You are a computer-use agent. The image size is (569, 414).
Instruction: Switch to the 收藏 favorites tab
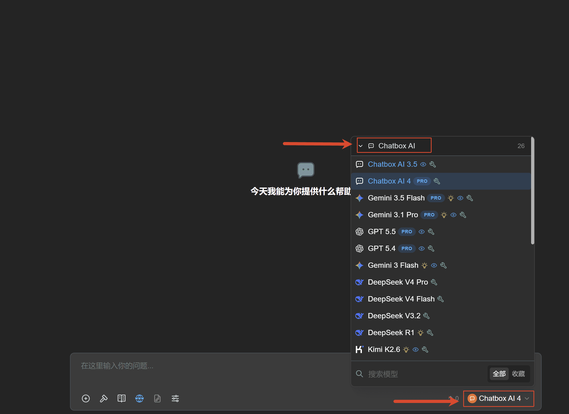click(x=518, y=374)
